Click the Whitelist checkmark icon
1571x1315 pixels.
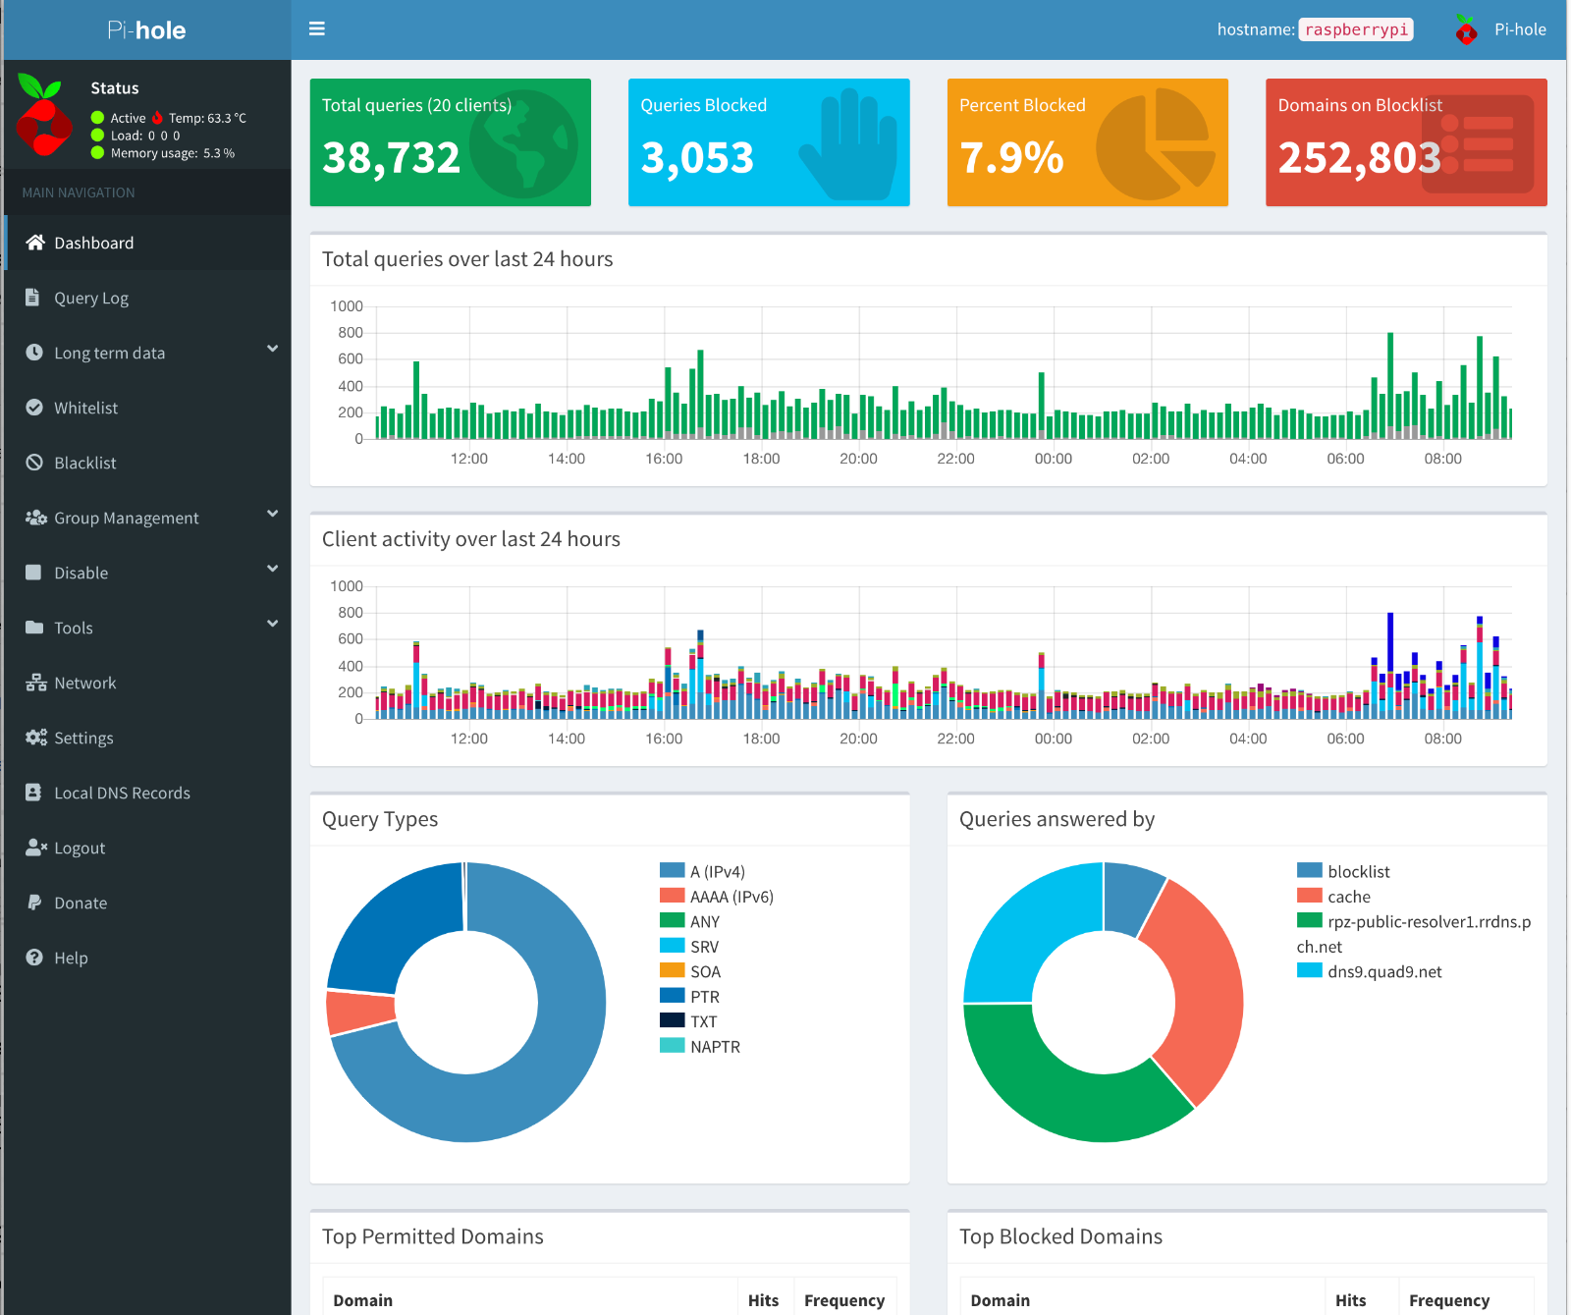[34, 408]
